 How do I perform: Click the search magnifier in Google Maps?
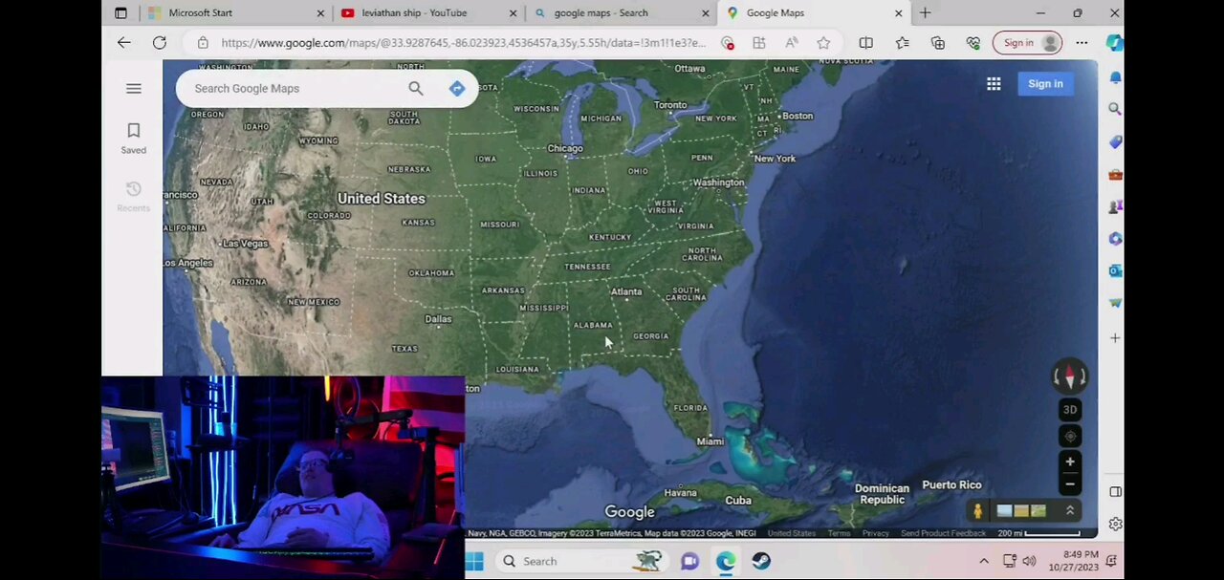coord(416,88)
